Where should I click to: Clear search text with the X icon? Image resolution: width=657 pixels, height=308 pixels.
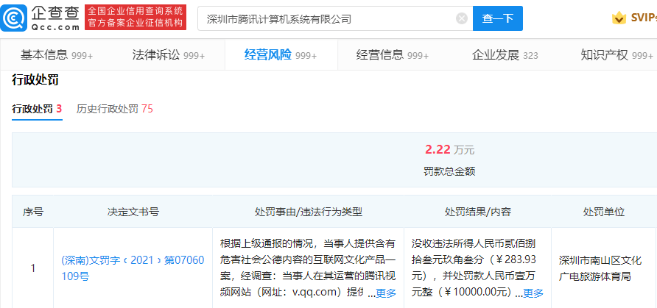[x=462, y=18]
